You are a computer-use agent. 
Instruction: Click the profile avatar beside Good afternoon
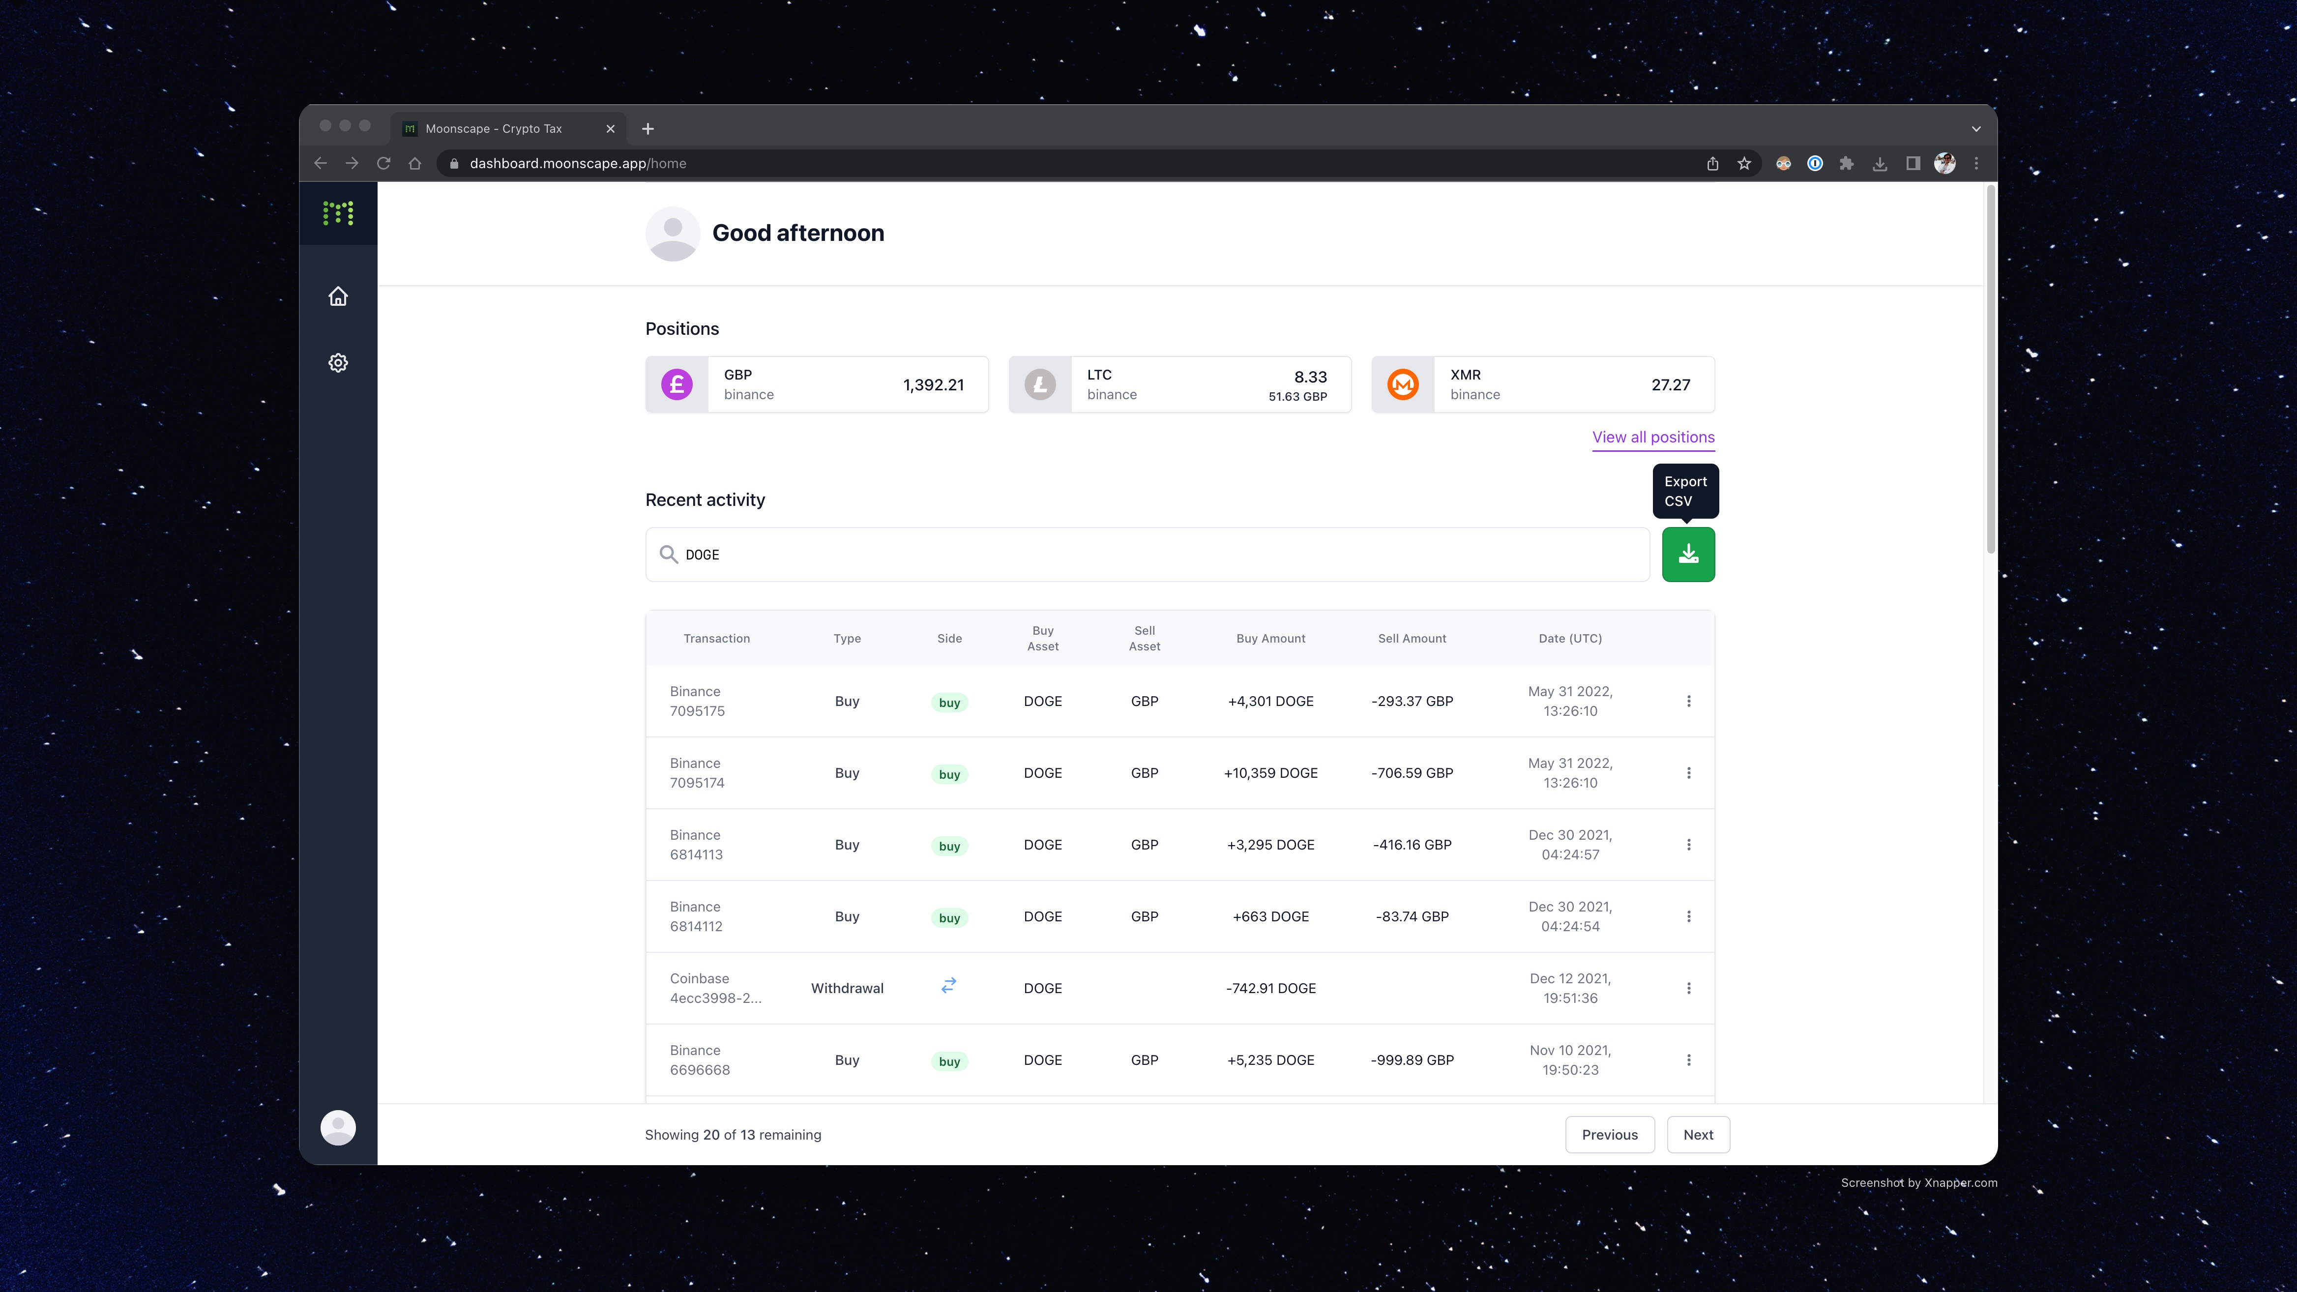click(x=673, y=234)
